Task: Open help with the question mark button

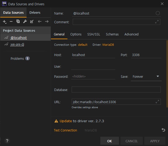Action: [7, 141]
